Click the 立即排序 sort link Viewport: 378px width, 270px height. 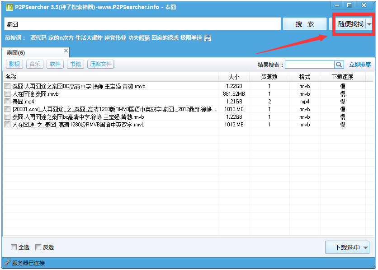(361, 65)
